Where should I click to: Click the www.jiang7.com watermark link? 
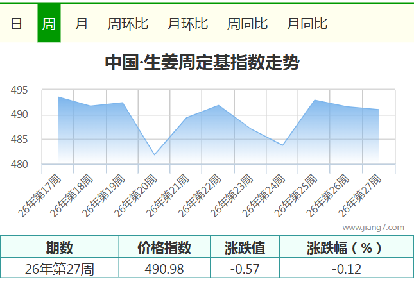[x=373, y=227]
